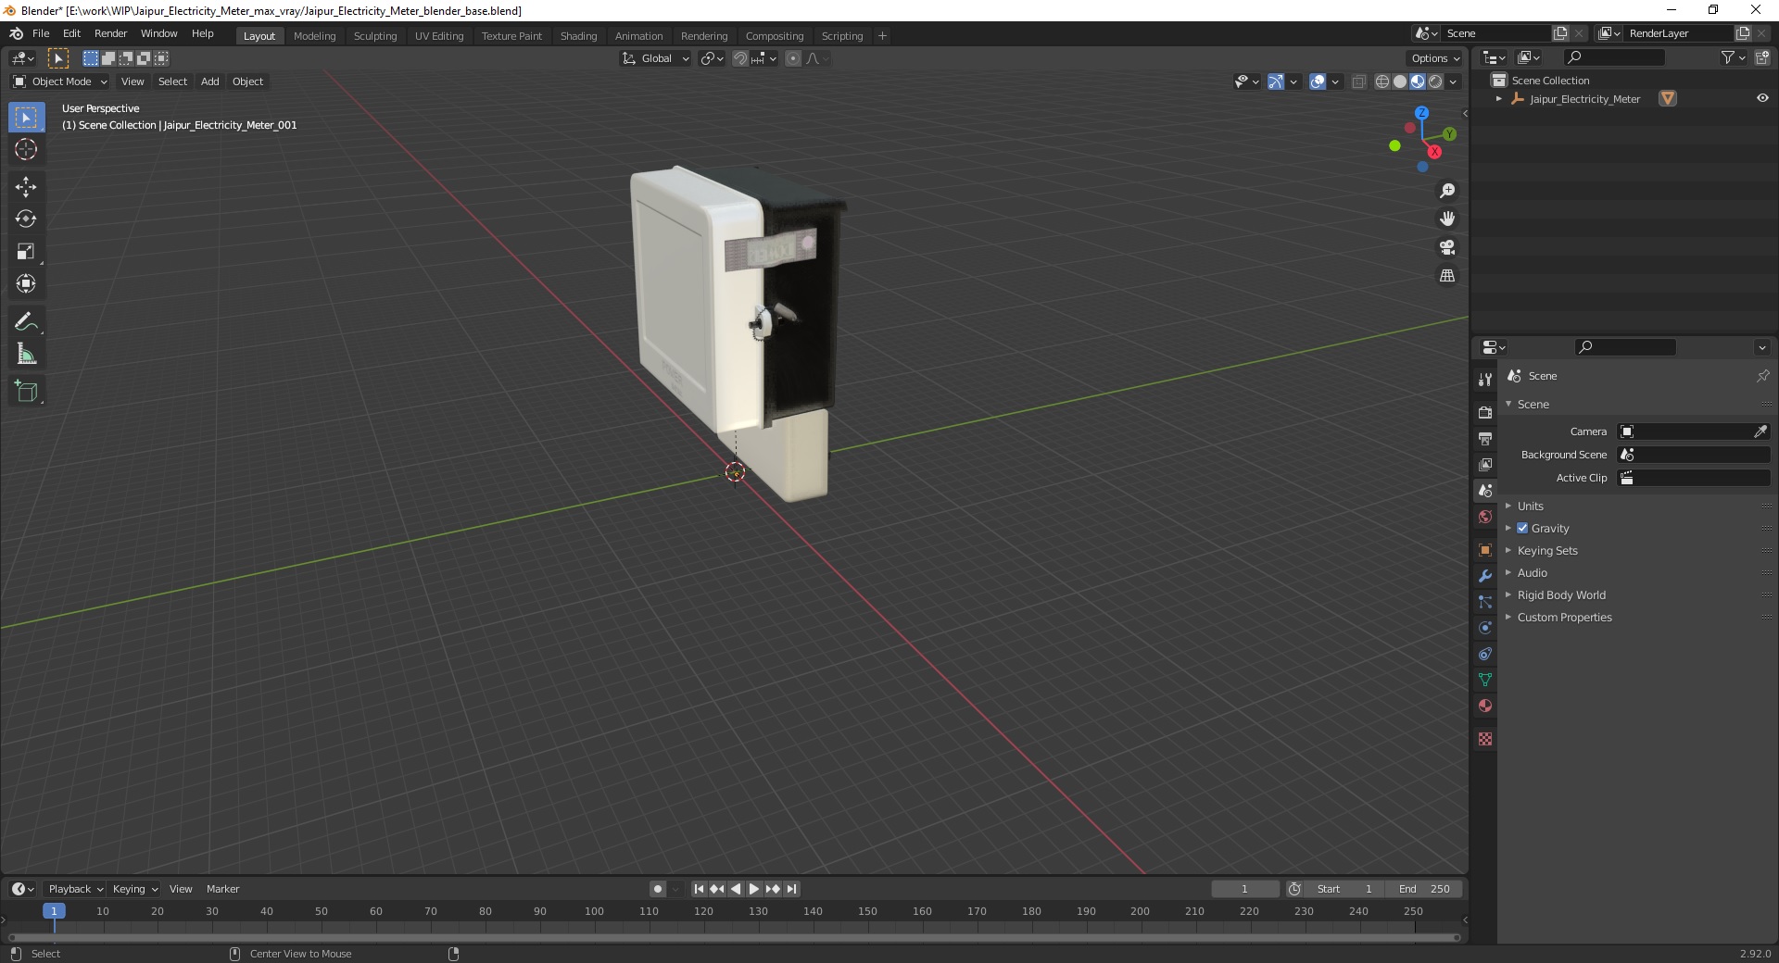
Task: Select the Measure tool
Action: pyautogui.click(x=26, y=355)
